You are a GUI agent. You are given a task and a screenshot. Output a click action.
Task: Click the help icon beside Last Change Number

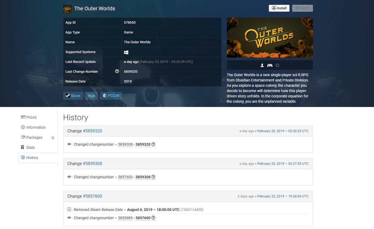click(117, 71)
